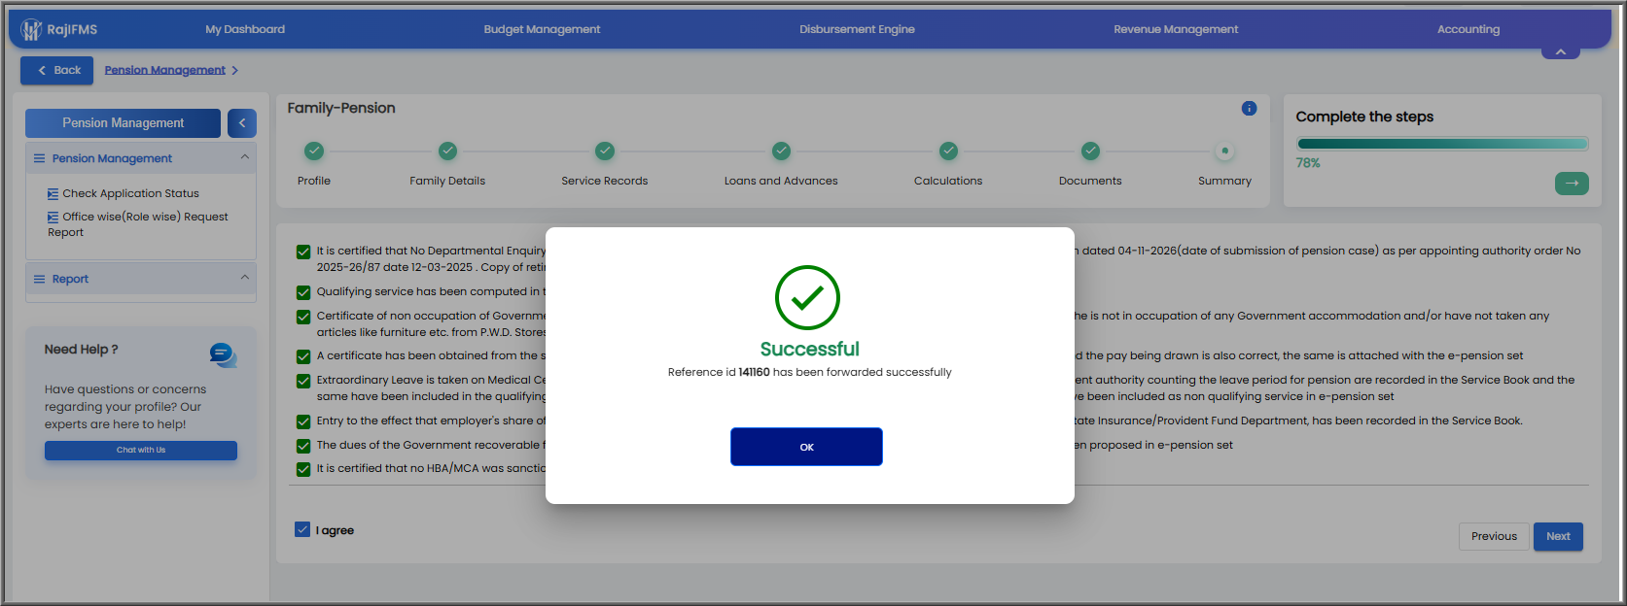Expand the Report sidebar section
This screenshot has height=606, width=1627.
pyautogui.click(x=245, y=278)
